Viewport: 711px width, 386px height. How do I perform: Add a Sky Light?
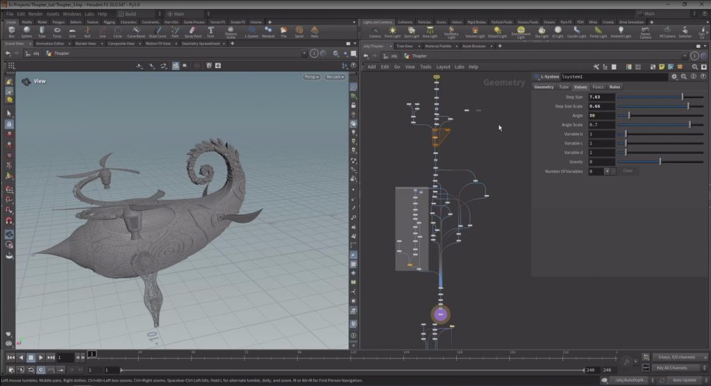coord(542,32)
